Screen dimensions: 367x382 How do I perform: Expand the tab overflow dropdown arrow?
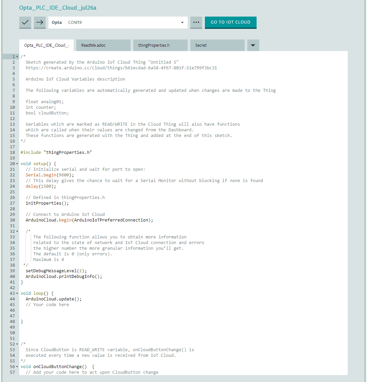pos(253,45)
